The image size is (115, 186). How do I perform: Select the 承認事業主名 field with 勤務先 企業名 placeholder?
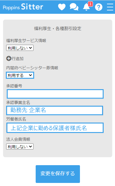click(54, 110)
